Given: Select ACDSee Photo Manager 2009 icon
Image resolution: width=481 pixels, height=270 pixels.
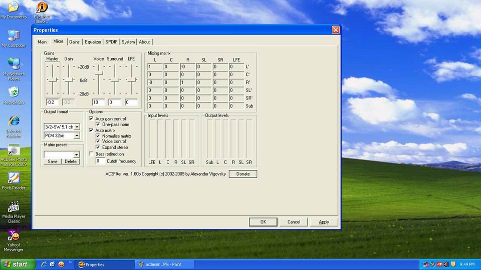Looking at the screenshot, I should pos(14,155).
